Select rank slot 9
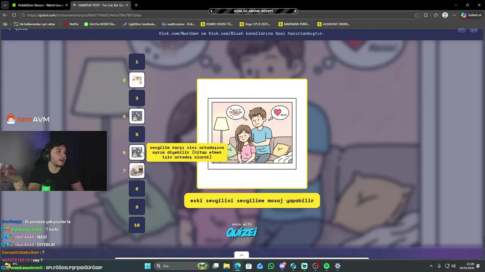 (137, 207)
